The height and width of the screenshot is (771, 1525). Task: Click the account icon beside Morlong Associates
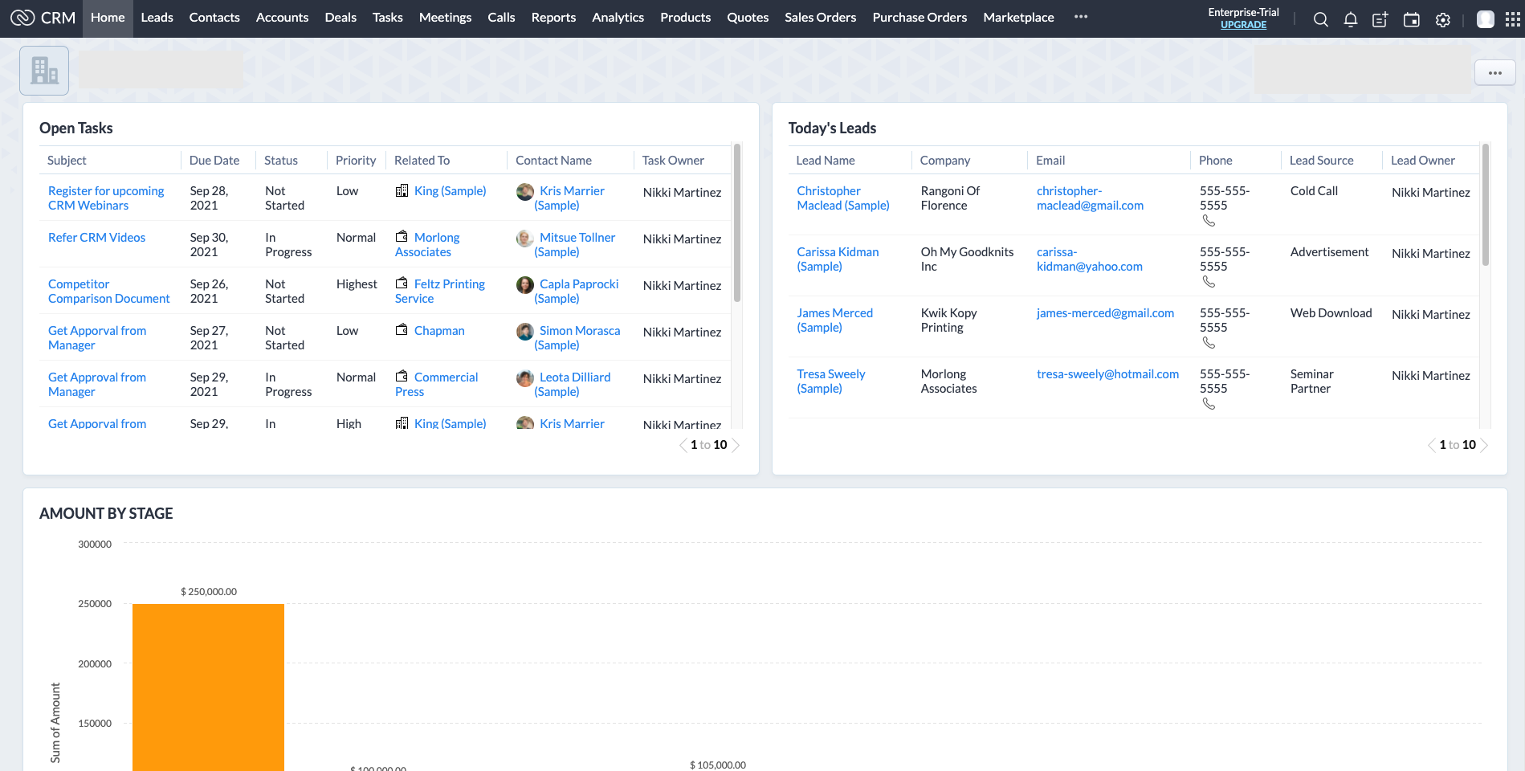(x=402, y=237)
